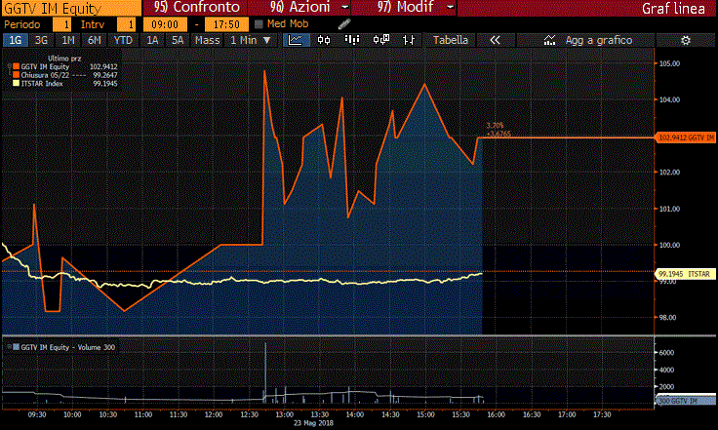The width and height of the screenshot is (718, 430).
Task: Click the Tabella button
Action: [450, 40]
